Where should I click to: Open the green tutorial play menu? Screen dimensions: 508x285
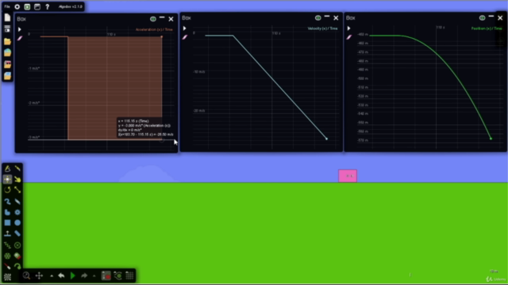pyautogui.click(x=27, y=6)
